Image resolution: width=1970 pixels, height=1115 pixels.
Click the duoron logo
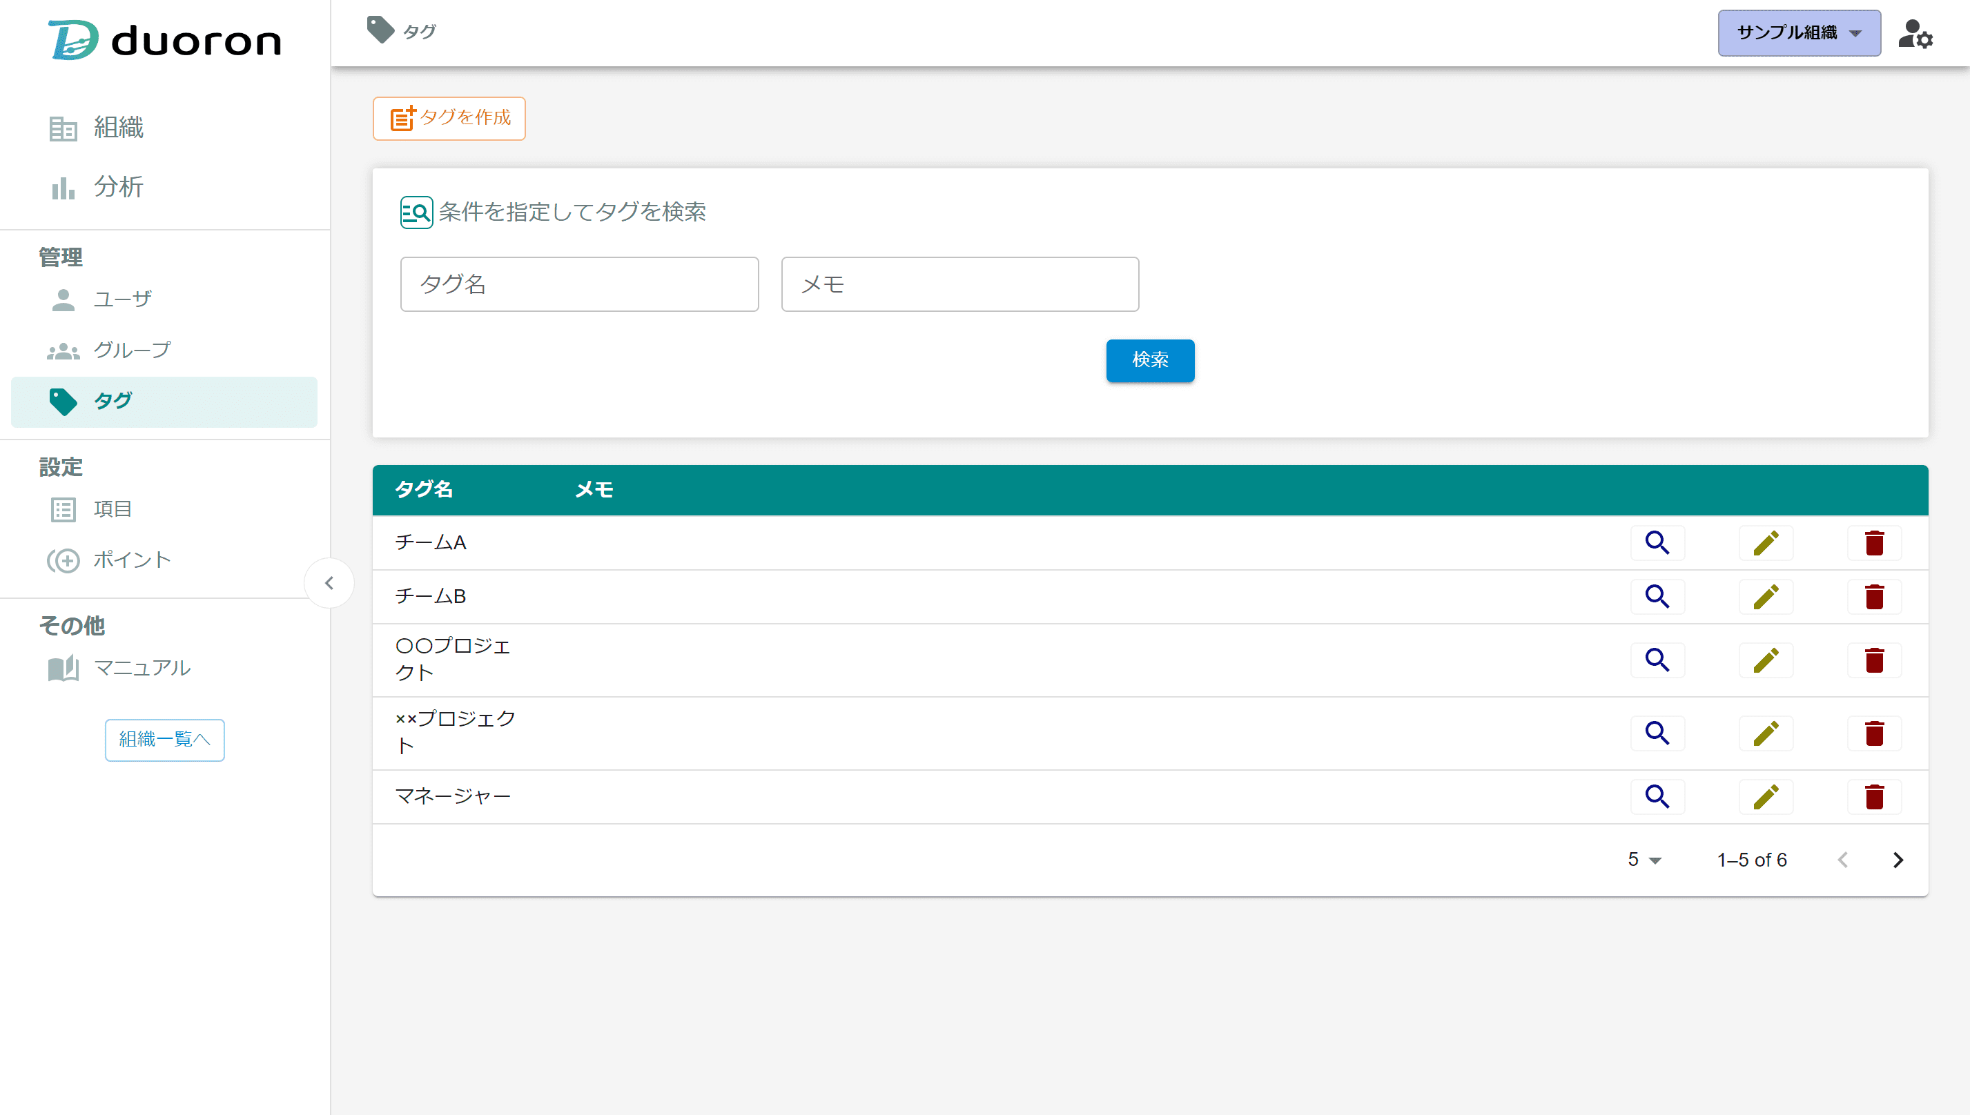165,40
